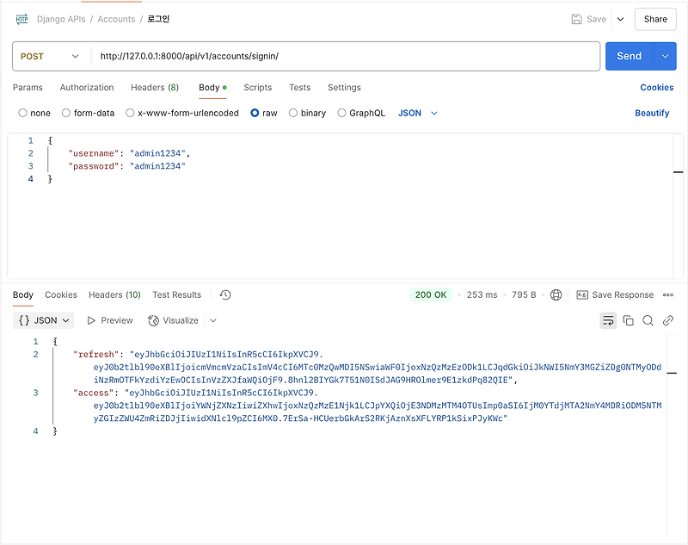
Task: Send the signin request
Action: pos(630,56)
